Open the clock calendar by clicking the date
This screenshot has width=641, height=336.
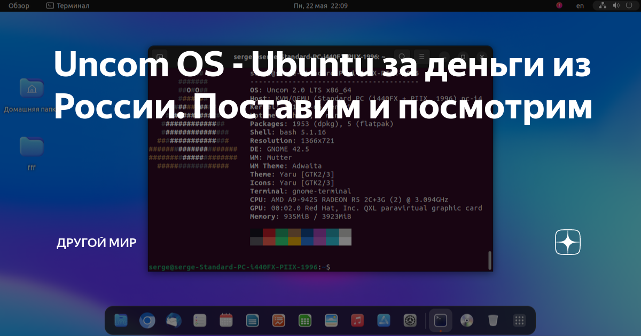coord(320,5)
